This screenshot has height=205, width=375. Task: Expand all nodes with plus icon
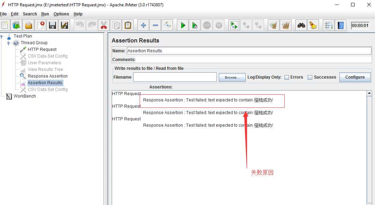coord(143,25)
